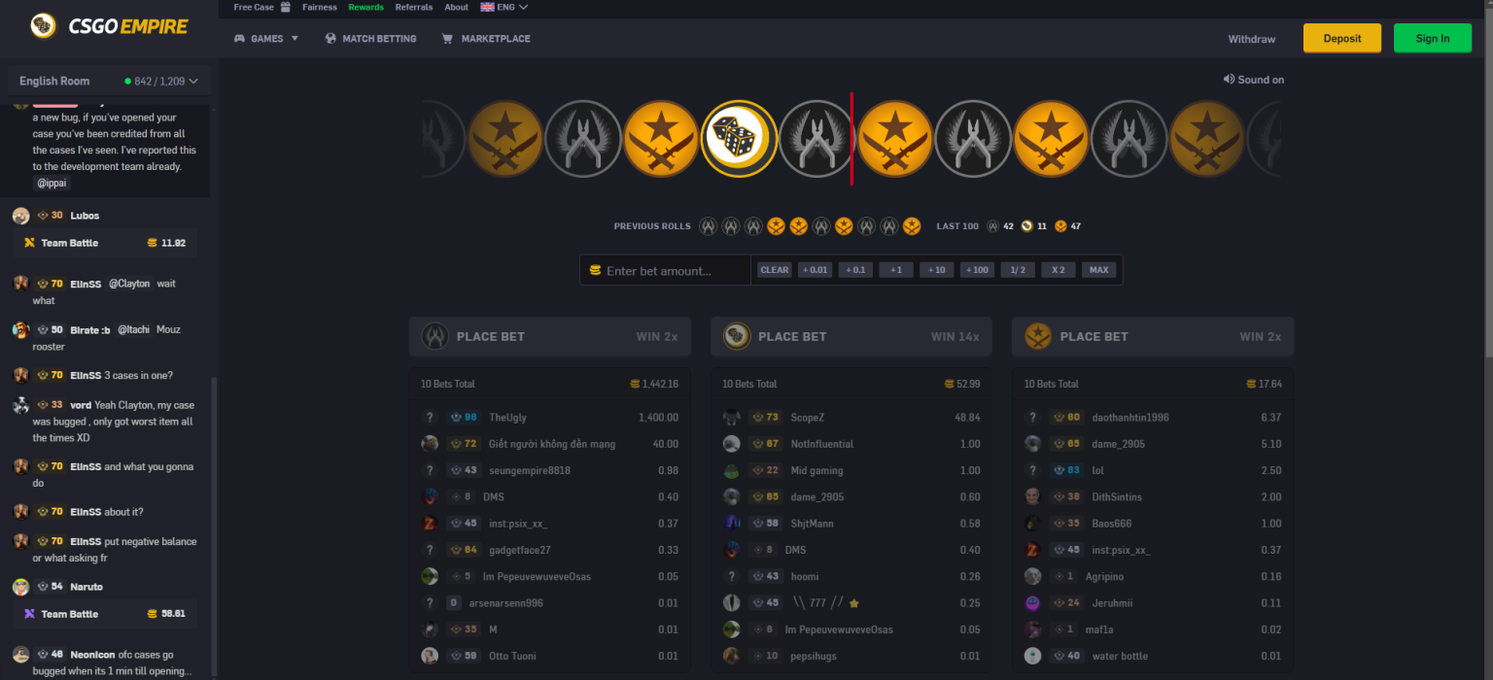The width and height of the screenshot is (1493, 680).
Task: Click the dice coin highlighted on the roulette wheel
Action: [738, 138]
